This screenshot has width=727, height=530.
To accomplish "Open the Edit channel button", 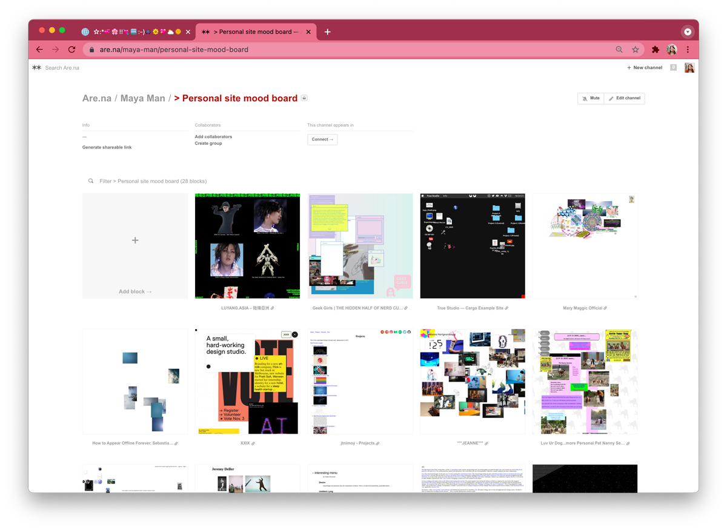I will [x=624, y=98].
